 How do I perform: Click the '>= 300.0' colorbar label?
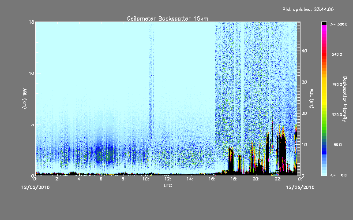point(339,24)
